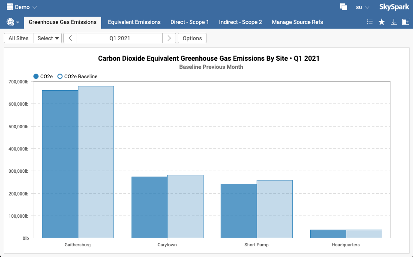413x257 pixels.
Task: Click the Headquarters CO2e Baseline bar
Action: click(364, 234)
